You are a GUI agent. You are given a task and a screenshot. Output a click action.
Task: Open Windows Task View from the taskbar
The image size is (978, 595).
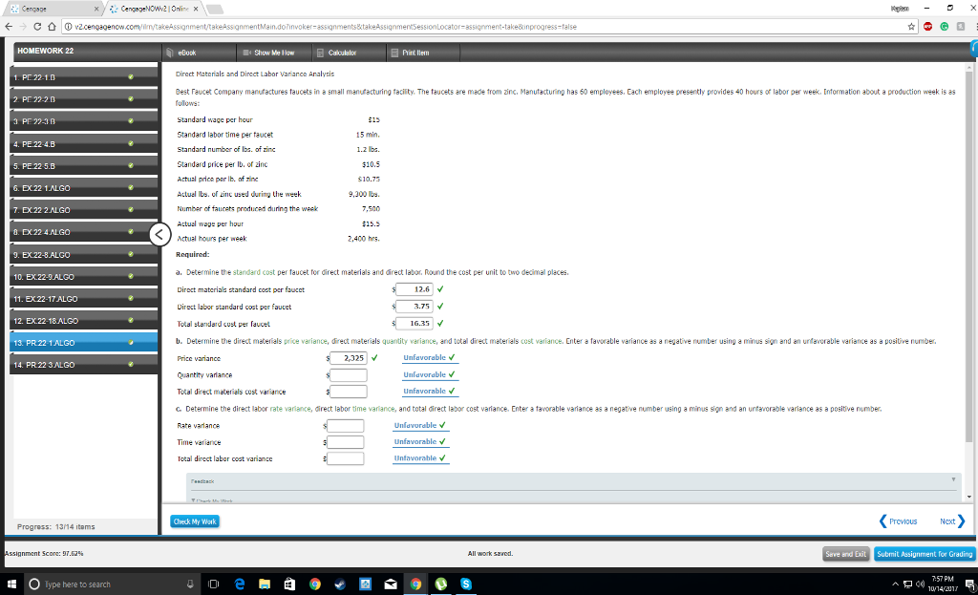[211, 584]
